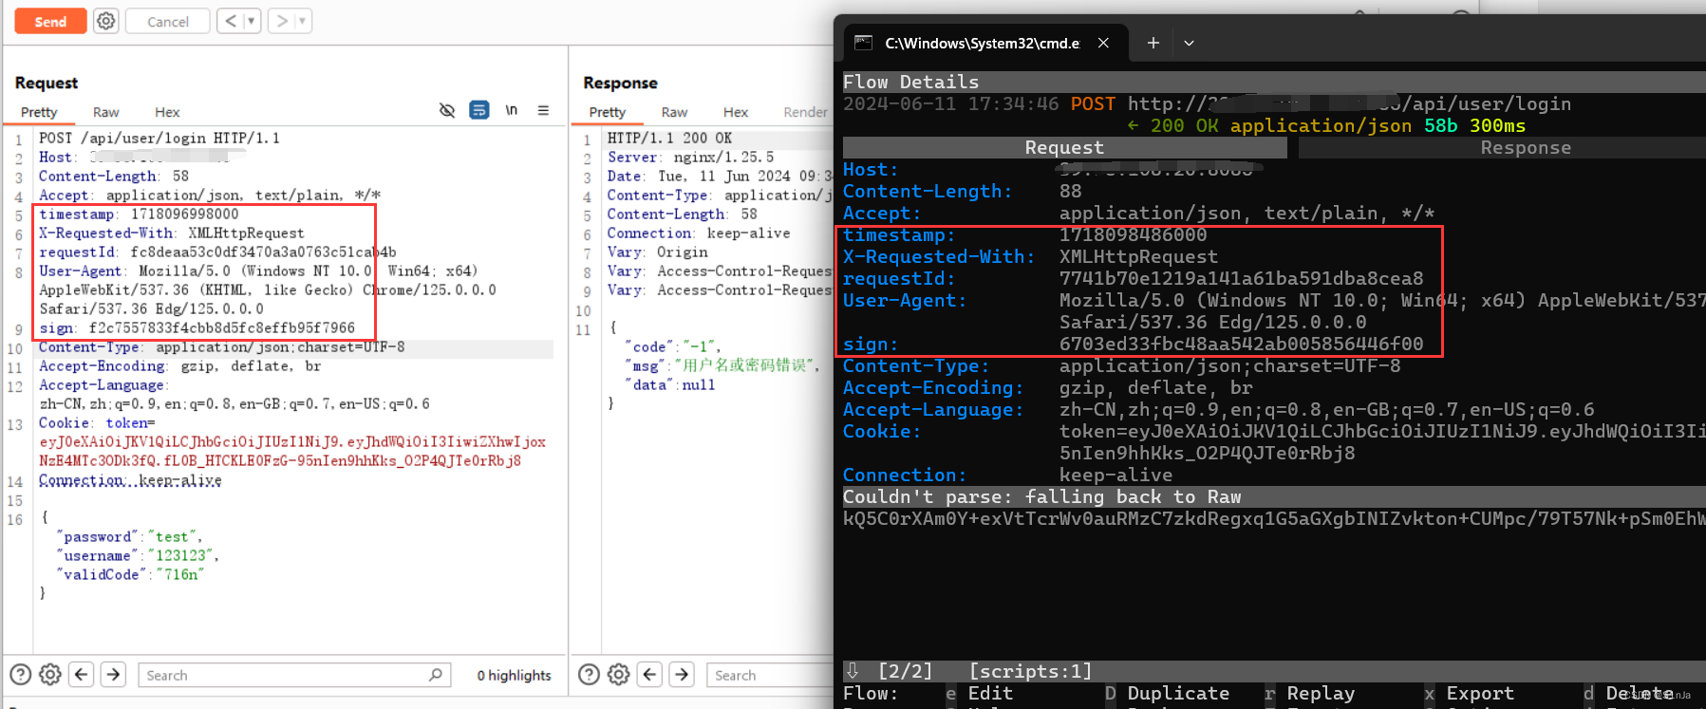Image resolution: width=1706 pixels, height=709 pixels.
Task: Click the Content-Length 88 header in mitmproxy
Action: click(x=962, y=191)
